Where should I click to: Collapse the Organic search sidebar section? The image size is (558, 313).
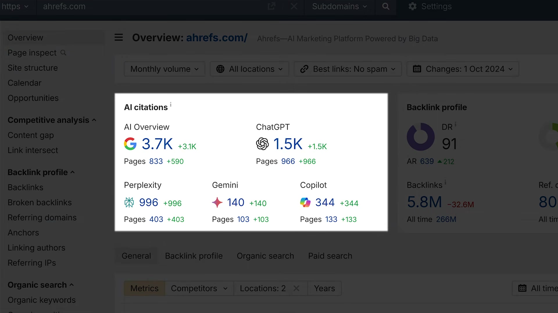41,285
